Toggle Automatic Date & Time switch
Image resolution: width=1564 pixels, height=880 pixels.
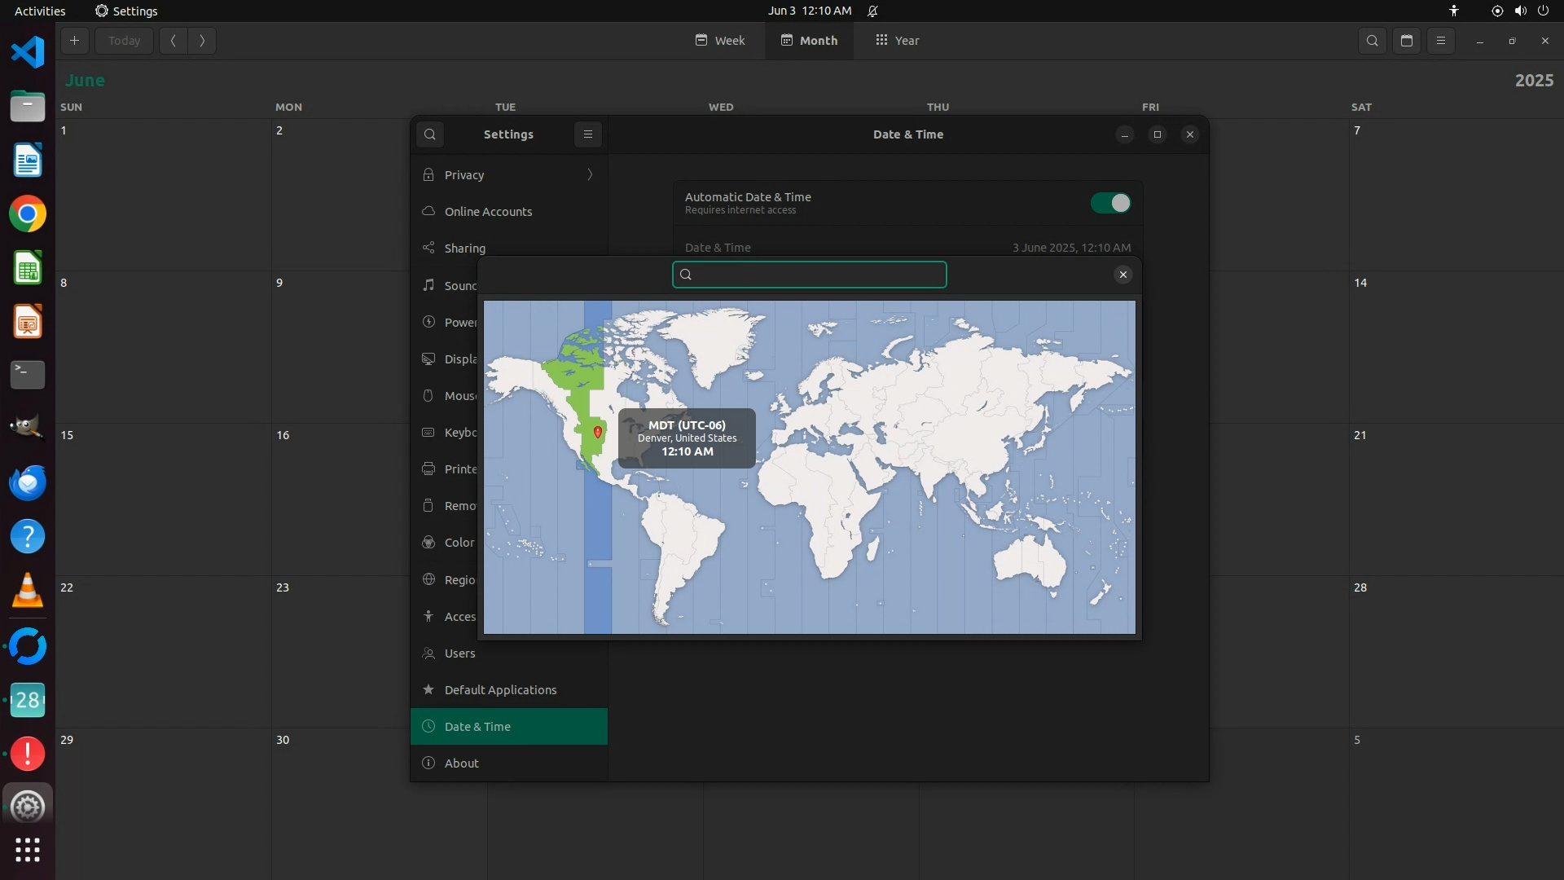1111,203
